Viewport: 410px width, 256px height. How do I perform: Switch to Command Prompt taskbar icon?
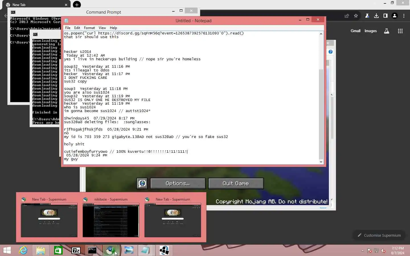[x=92, y=250]
